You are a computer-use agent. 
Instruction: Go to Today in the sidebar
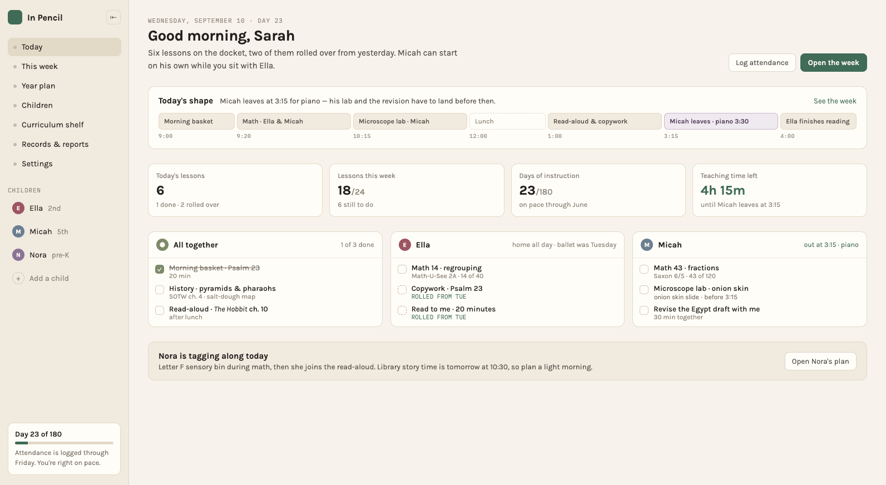click(x=65, y=47)
